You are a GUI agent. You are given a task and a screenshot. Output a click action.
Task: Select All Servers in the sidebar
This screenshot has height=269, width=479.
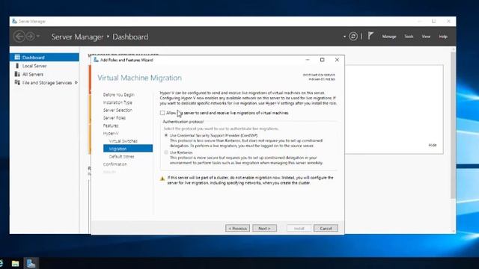[x=33, y=75]
